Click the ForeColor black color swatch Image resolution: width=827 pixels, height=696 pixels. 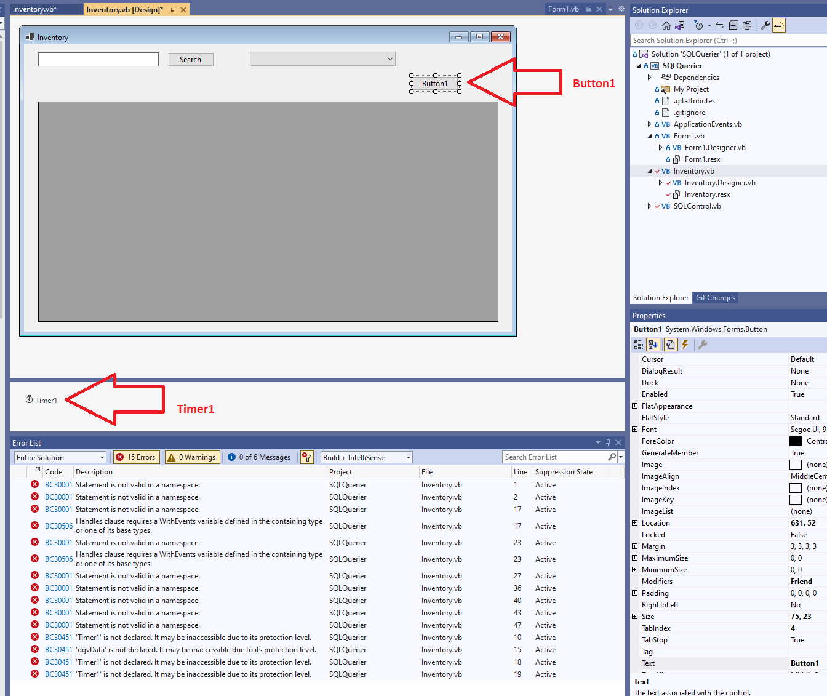796,441
